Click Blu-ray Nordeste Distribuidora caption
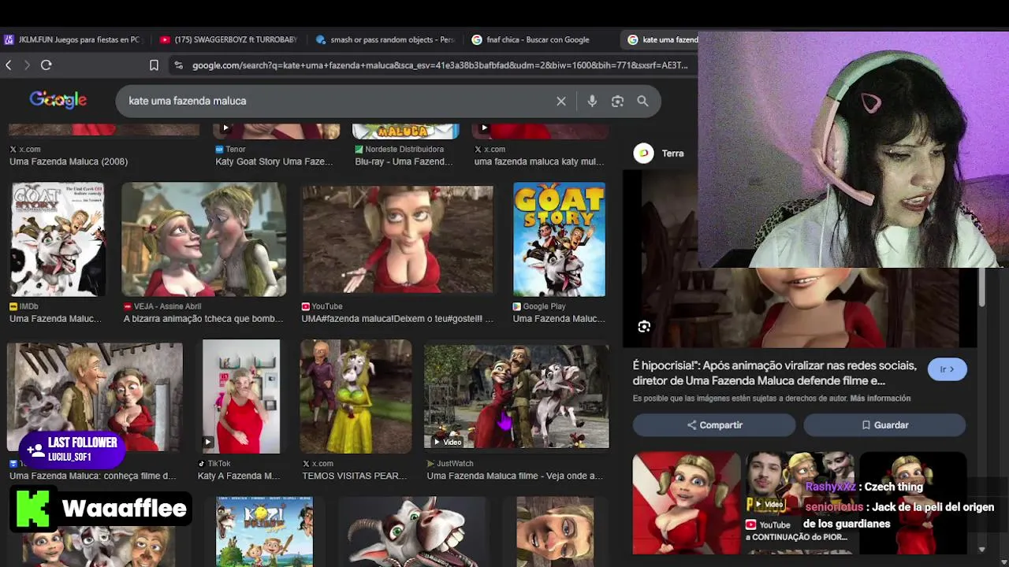 (x=404, y=161)
